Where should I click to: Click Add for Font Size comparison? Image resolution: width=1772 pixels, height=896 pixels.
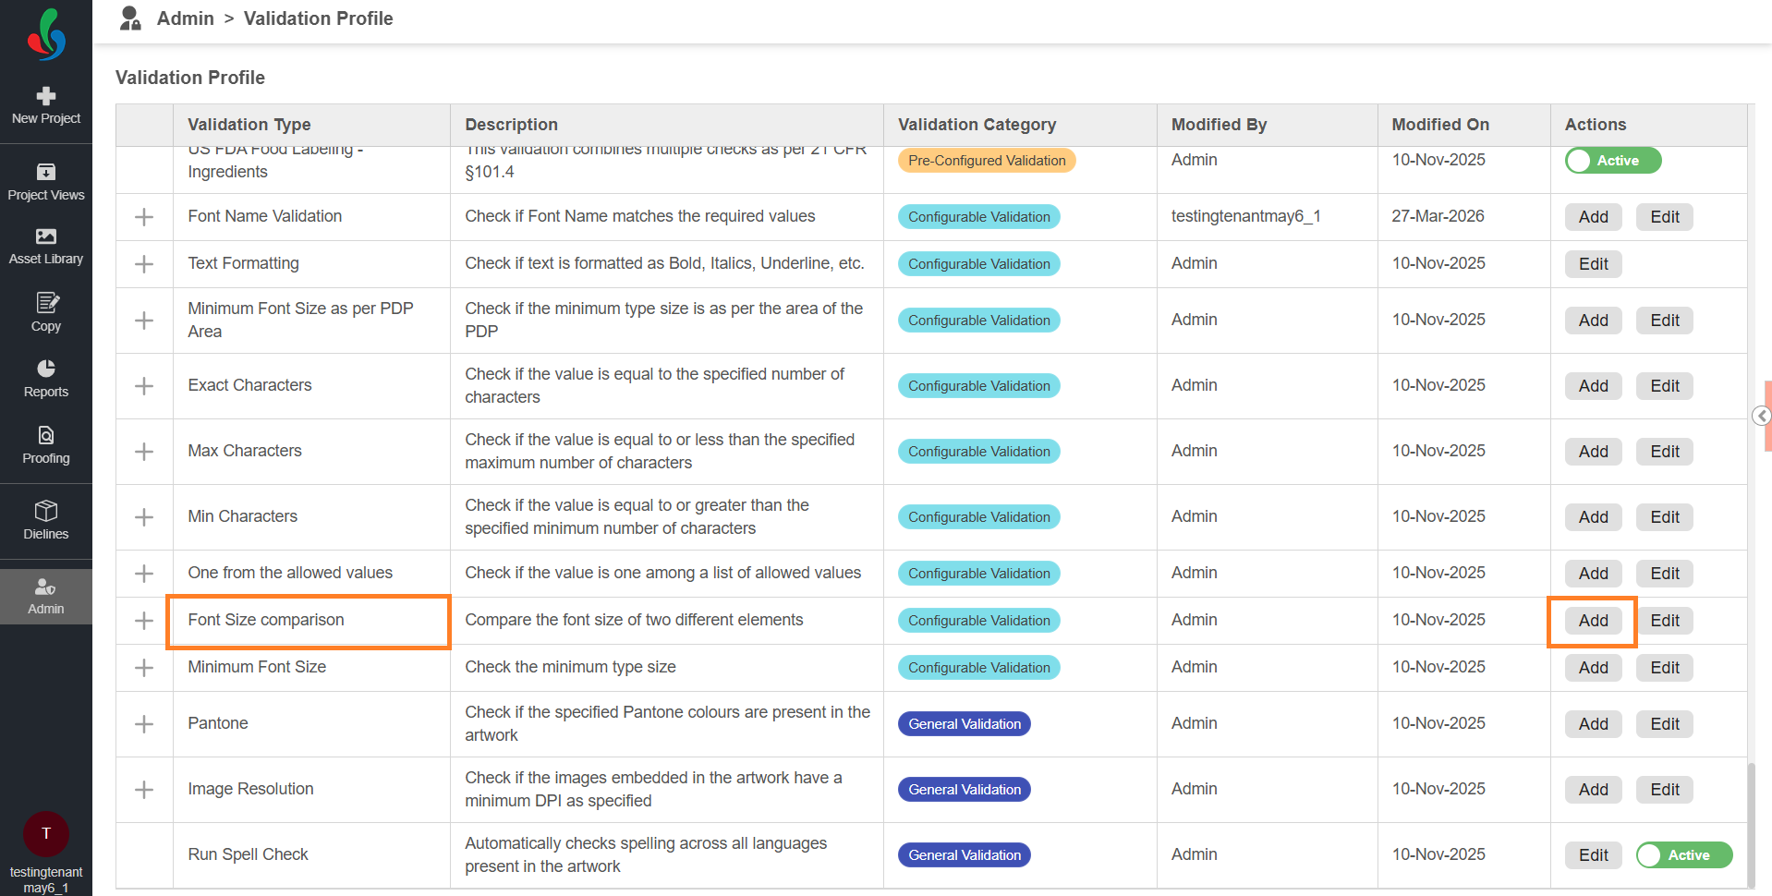(1593, 621)
